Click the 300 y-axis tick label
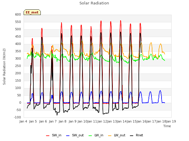This screenshot has width=189, height=141. [x=18, y=59]
